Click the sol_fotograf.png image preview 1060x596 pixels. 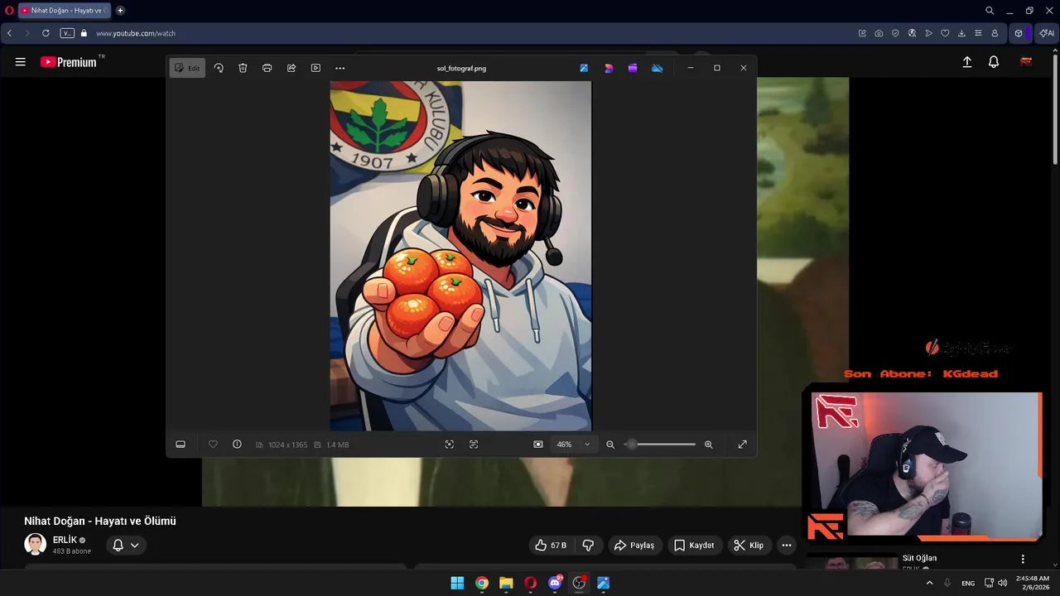point(460,256)
